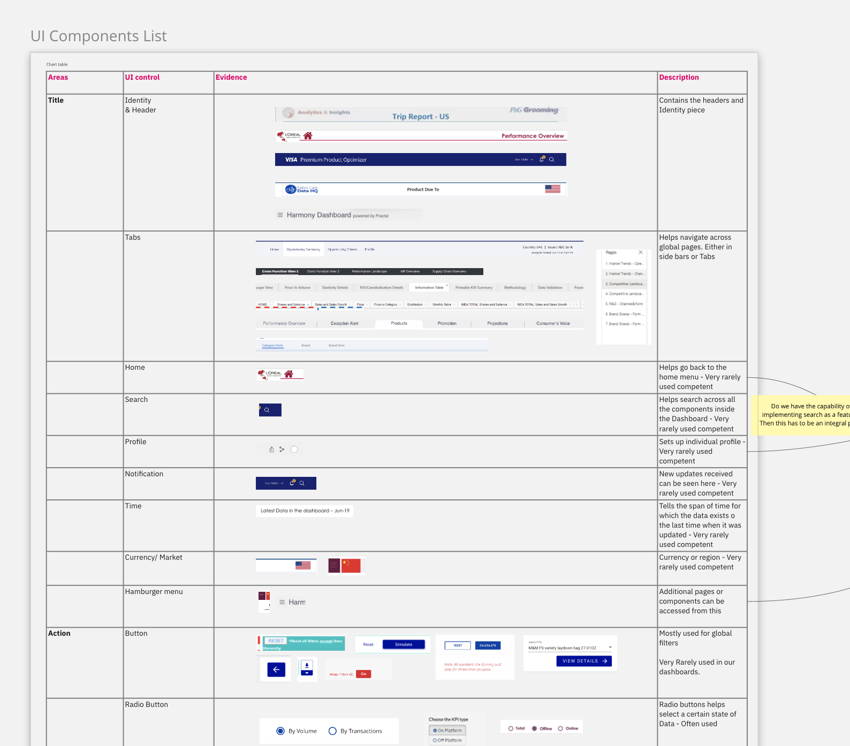Click bell icon in Notification row
The image size is (850, 746).
(x=292, y=483)
